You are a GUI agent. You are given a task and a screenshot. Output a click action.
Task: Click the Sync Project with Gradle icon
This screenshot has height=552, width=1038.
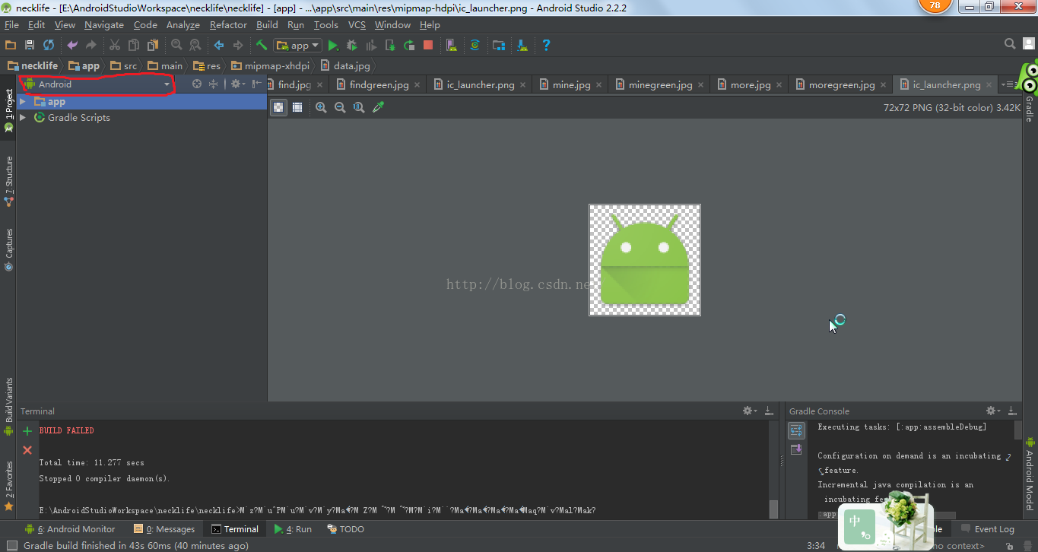(x=475, y=45)
